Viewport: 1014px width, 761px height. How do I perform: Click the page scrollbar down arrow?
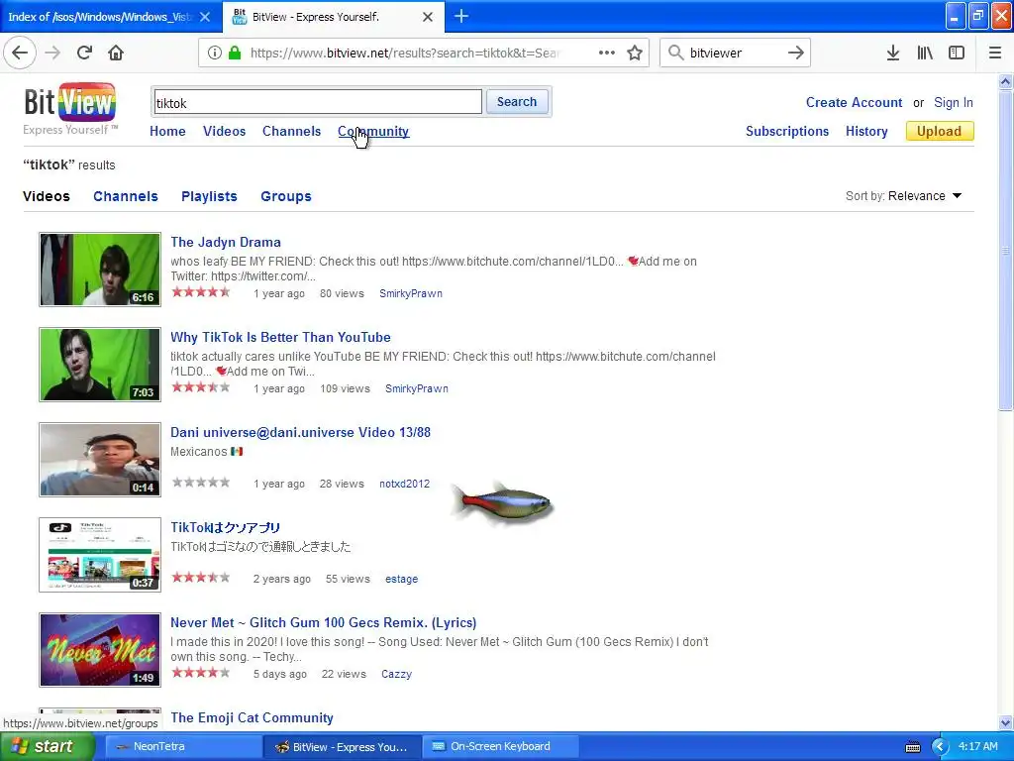(1006, 722)
